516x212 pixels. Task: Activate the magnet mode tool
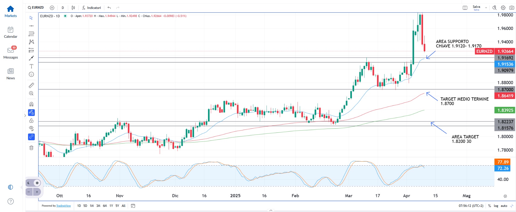[x=31, y=104]
